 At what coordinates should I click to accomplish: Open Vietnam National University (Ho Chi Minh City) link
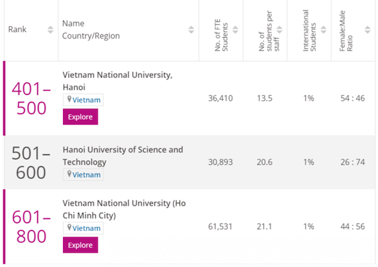pyautogui.click(x=124, y=210)
